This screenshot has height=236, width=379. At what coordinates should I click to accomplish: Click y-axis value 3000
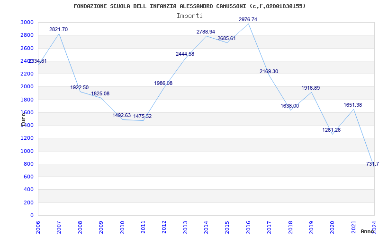pyautogui.click(x=27, y=22)
